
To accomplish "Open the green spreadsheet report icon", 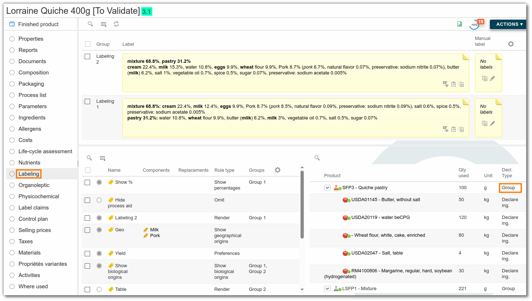I will [x=460, y=24].
